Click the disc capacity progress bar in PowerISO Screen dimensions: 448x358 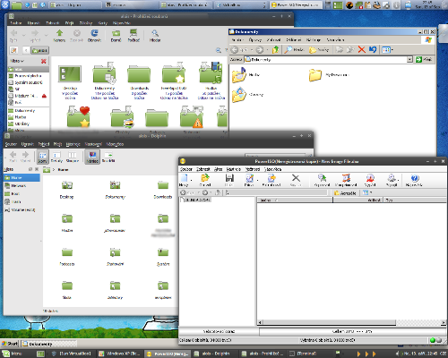353,331
